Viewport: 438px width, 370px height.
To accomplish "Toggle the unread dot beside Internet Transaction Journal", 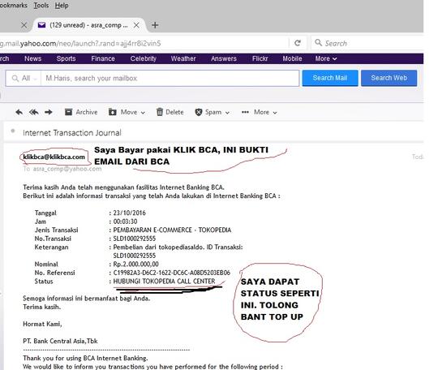I will (12, 131).
